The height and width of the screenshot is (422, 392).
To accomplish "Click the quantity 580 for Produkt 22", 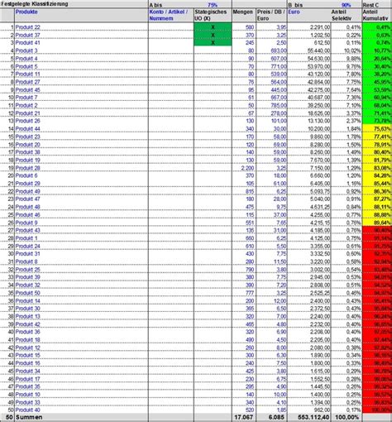I will [x=250, y=27].
